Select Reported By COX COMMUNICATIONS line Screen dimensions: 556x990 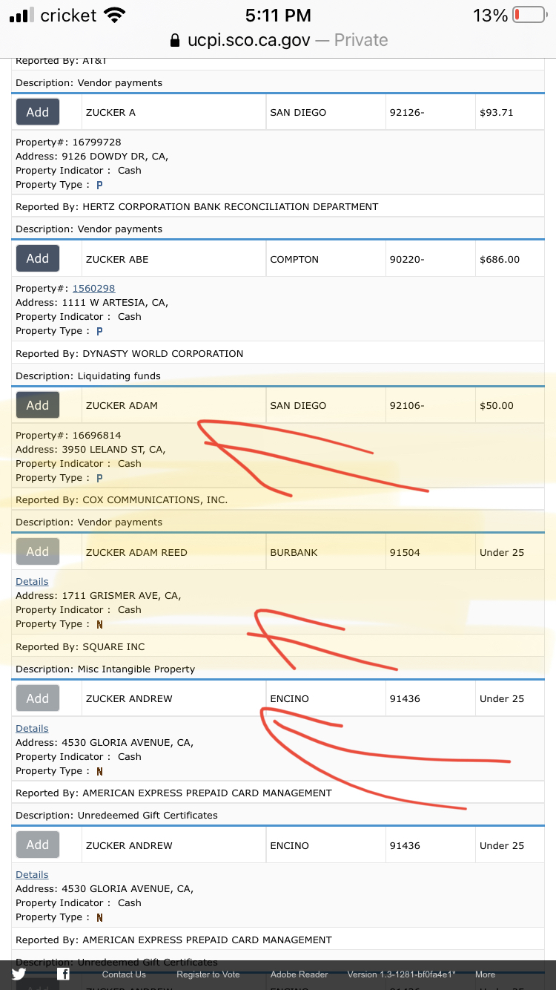[x=122, y=499]
